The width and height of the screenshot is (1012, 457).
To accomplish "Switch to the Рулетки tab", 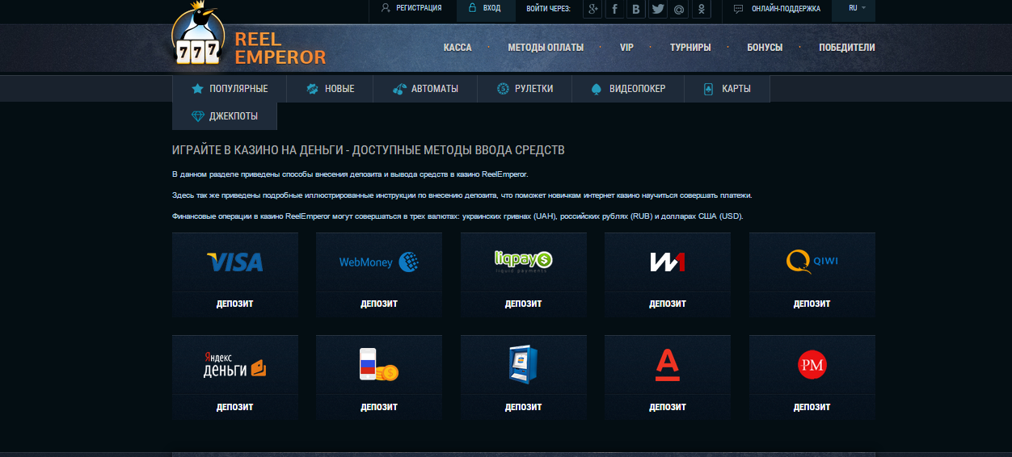I will coord(525,89).
